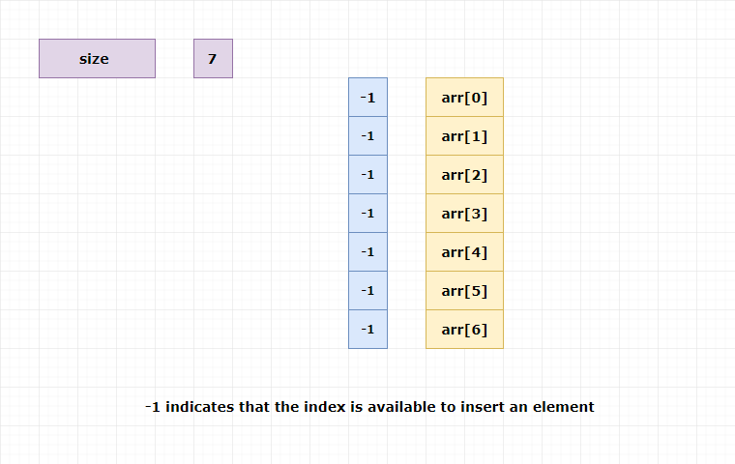Choose blue -1 cell beside arr[4]

coord(367,251)
